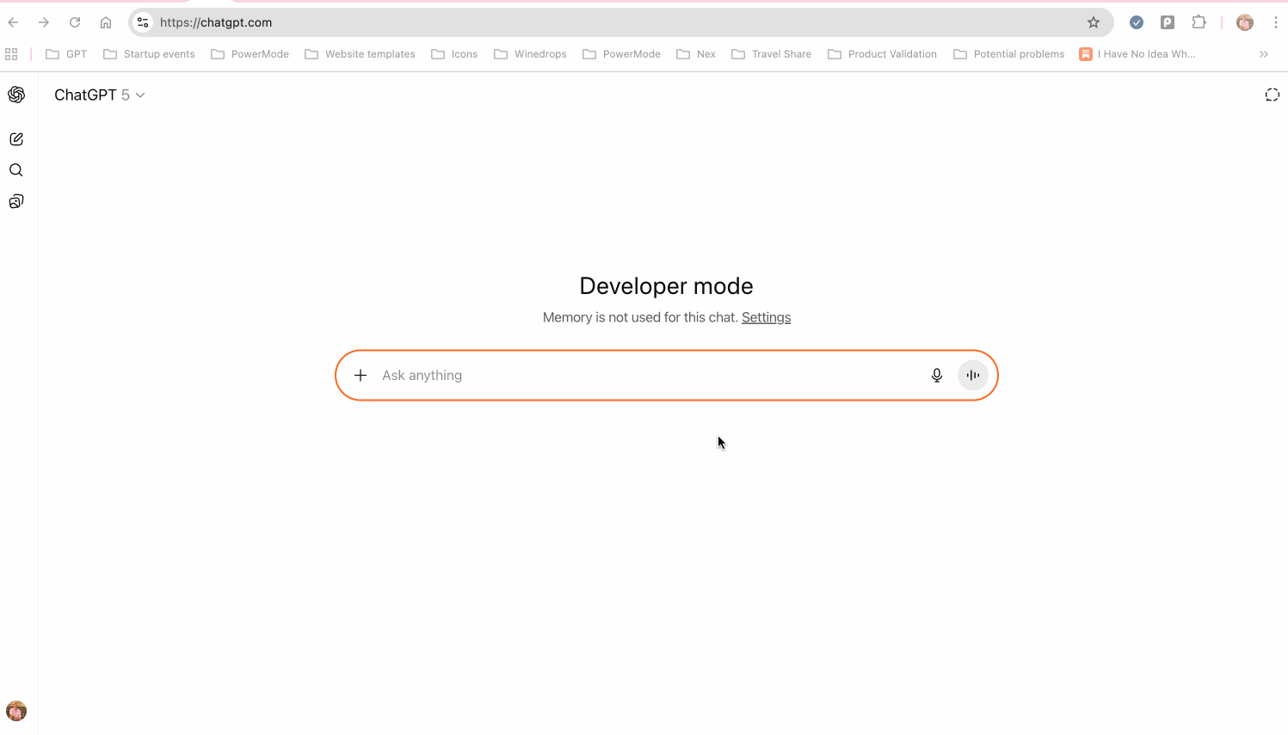Expand hidden bookmarks overflow chevron

click(x=1264, y=54)
